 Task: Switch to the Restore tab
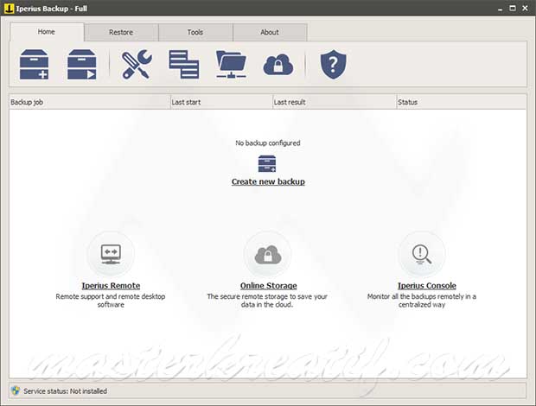point(121,32)
